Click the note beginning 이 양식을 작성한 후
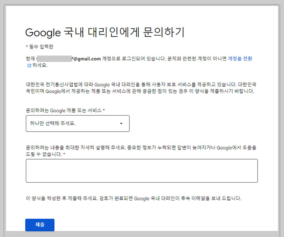Screen dimensions: 284x237 point(133,198)
